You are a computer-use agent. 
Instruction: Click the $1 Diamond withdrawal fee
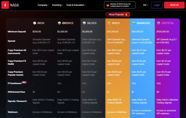pyautogui.click(x=133, y=92)
